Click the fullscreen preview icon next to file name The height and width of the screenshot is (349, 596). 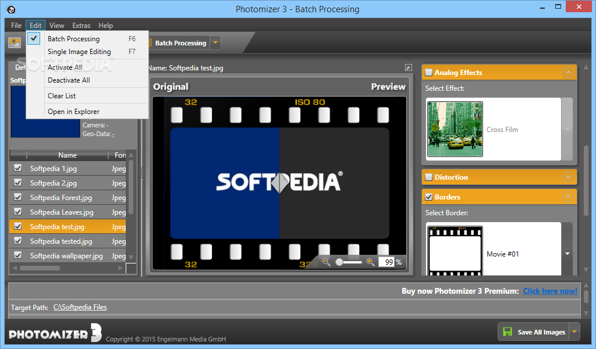408,67
